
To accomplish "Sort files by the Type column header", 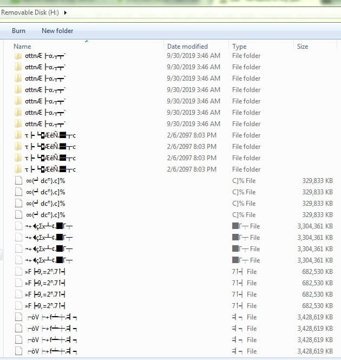I will tap(239, 47).
